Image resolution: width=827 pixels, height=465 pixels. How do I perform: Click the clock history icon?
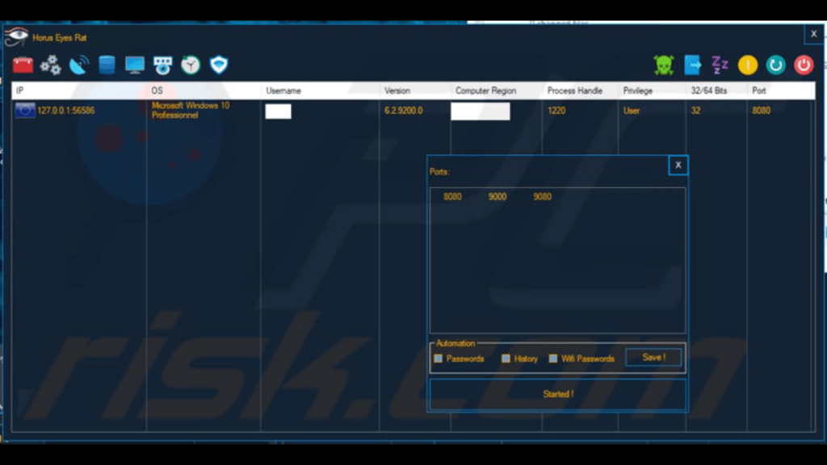pos(191,65)
